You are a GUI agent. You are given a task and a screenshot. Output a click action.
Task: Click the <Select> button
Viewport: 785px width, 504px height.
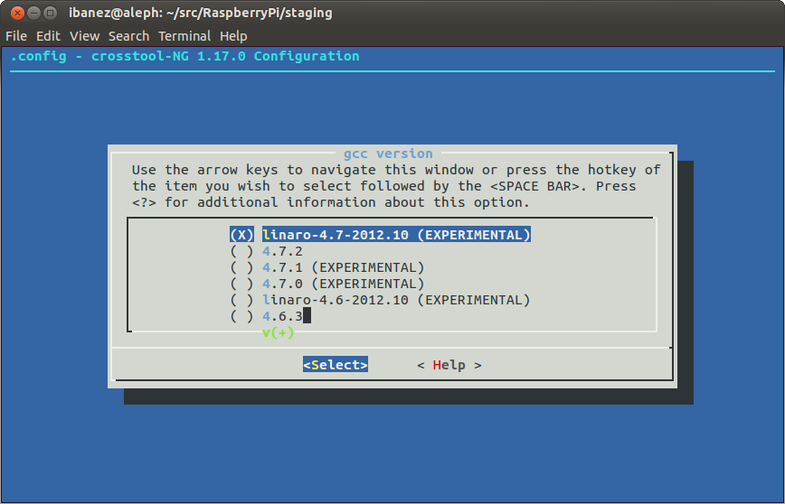tap(336, 365)
